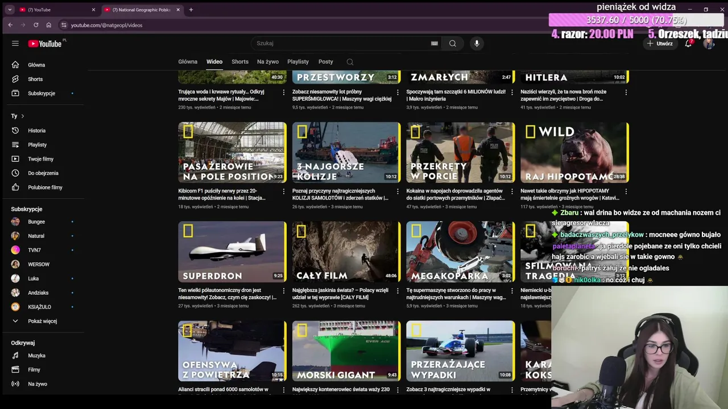Switch to the Posty channel tab
The height and width of the screenshot is (409, 728).
(326, 61)
